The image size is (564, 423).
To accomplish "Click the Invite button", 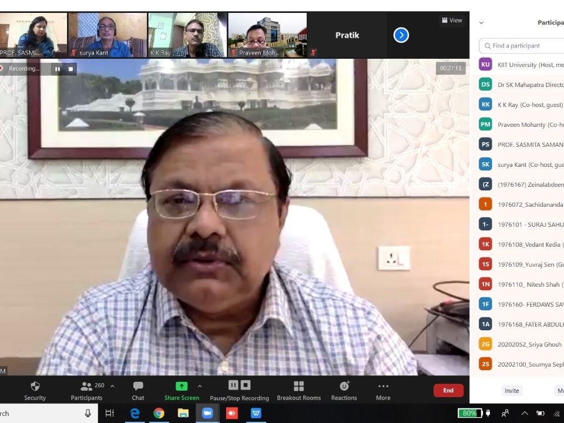I will coord(511,391).
